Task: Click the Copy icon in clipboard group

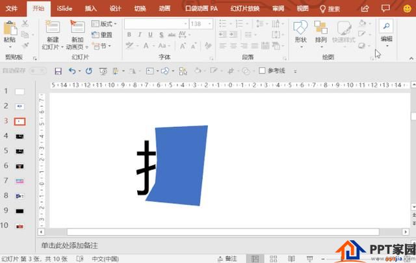Action: (x=25, y=35)
